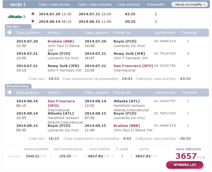
Task: Click summary departure 2014.08.14 06:15
Action: (55, 22)
